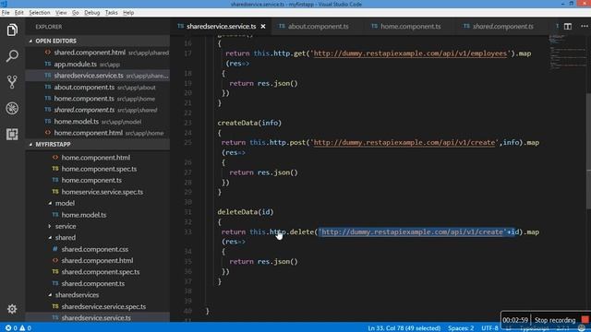Open the Search view icon
591x332 pixels.
(x=12, y=56)
